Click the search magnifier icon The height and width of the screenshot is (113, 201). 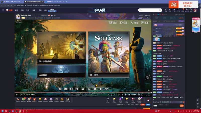(160, 10)
